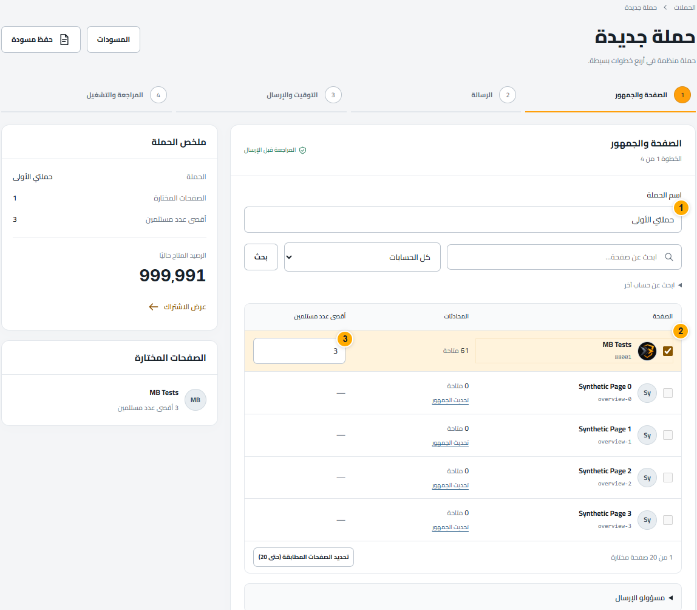Expand the مسؤولو الإرسال section
697x610 pixels.
[x=644, y=598]
